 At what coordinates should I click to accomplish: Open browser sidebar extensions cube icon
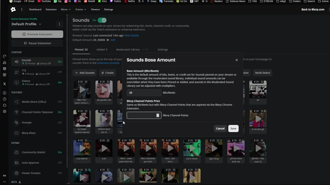[x=4, y=105]
